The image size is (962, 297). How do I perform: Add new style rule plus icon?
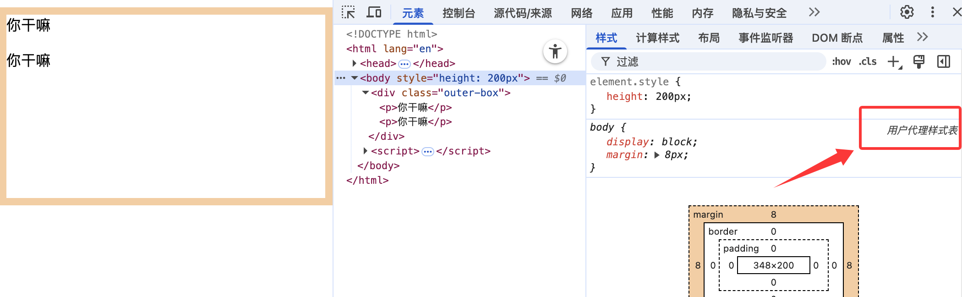(894, 61)
